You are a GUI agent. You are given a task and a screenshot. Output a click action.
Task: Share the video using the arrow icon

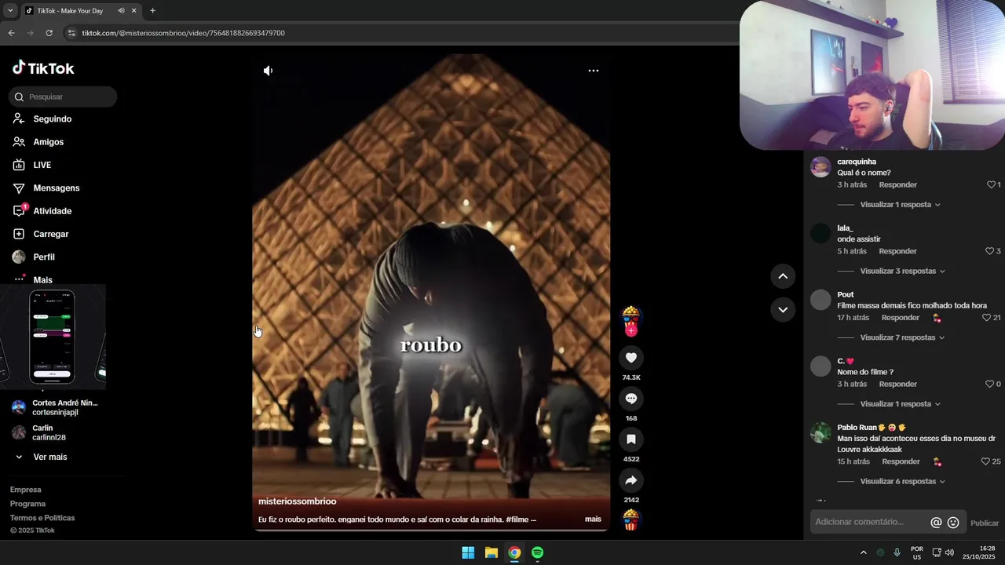click(631, 480)
